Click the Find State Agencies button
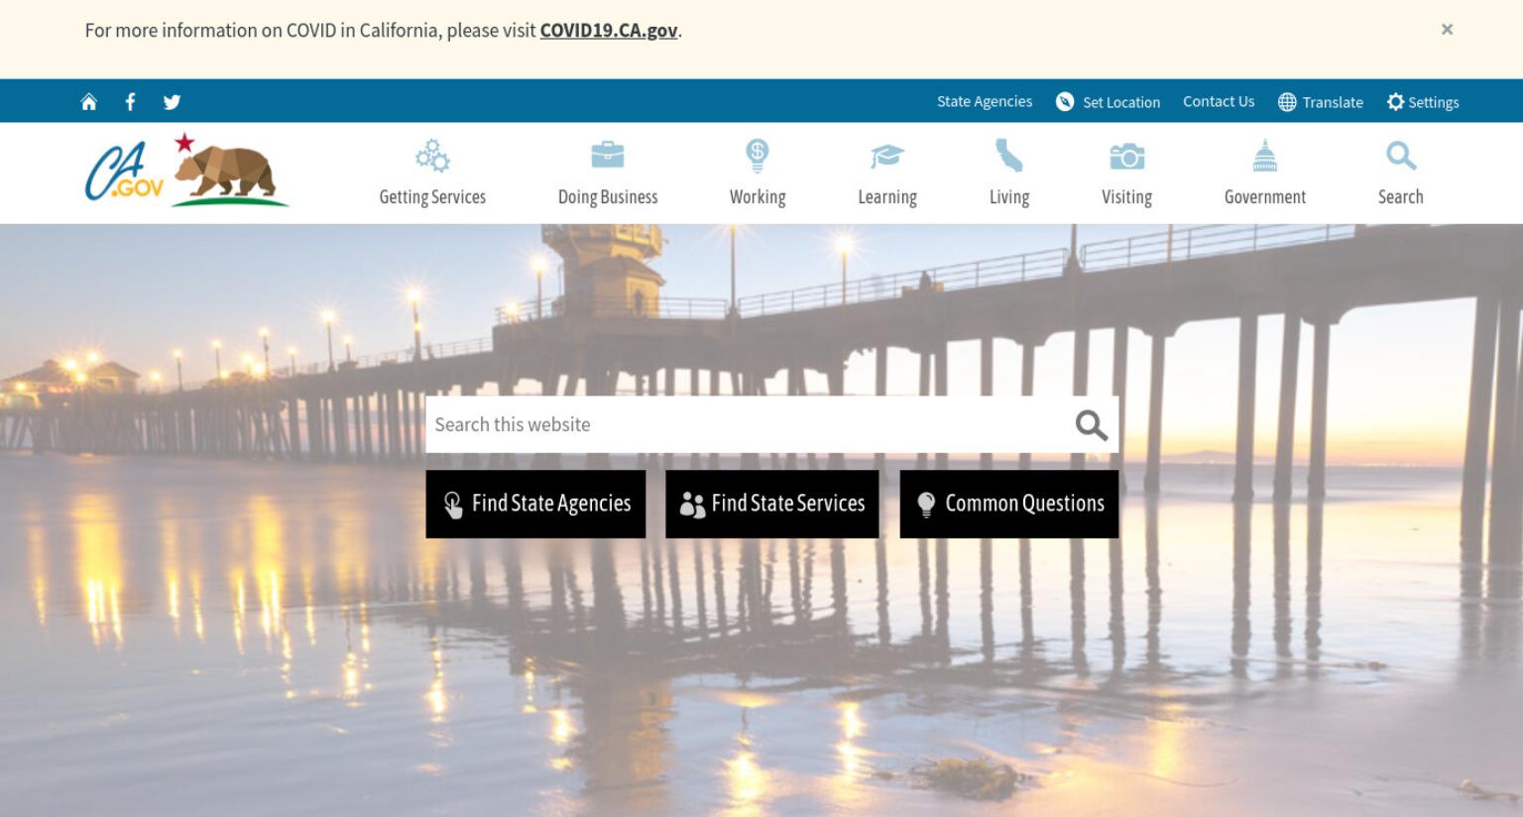The image size is (1523, 817). pyautogui.click(x=535, y=504)
